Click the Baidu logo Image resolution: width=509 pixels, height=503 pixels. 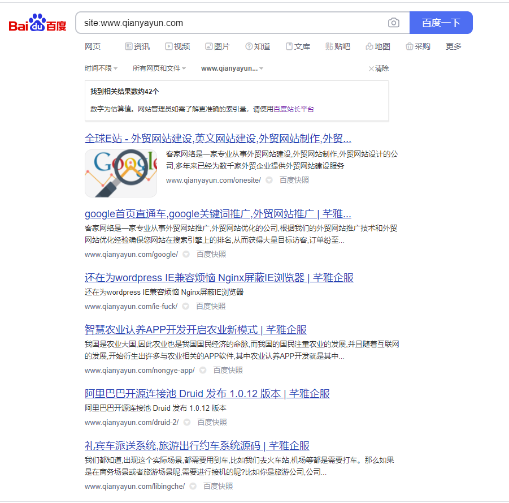pos(37,24)
